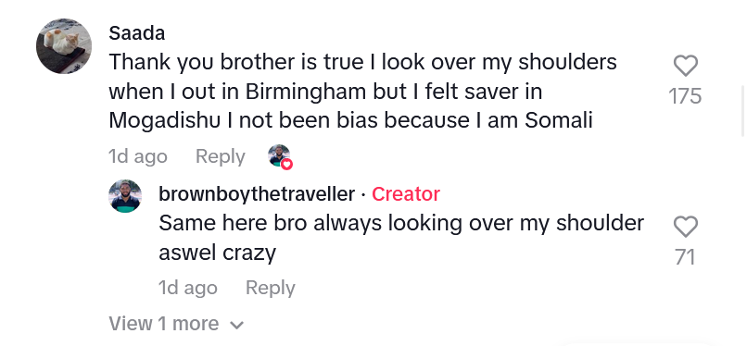Click the 71 like count
747x346 pixels.
pos(686,257)
